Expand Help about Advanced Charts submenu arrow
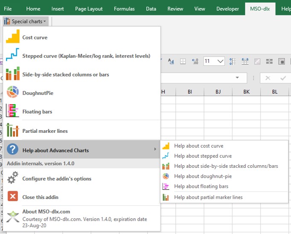The height and width of the screenshot is (234, 291). tap(155, 149)
